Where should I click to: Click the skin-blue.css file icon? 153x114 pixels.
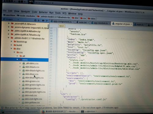click(24, 74)
